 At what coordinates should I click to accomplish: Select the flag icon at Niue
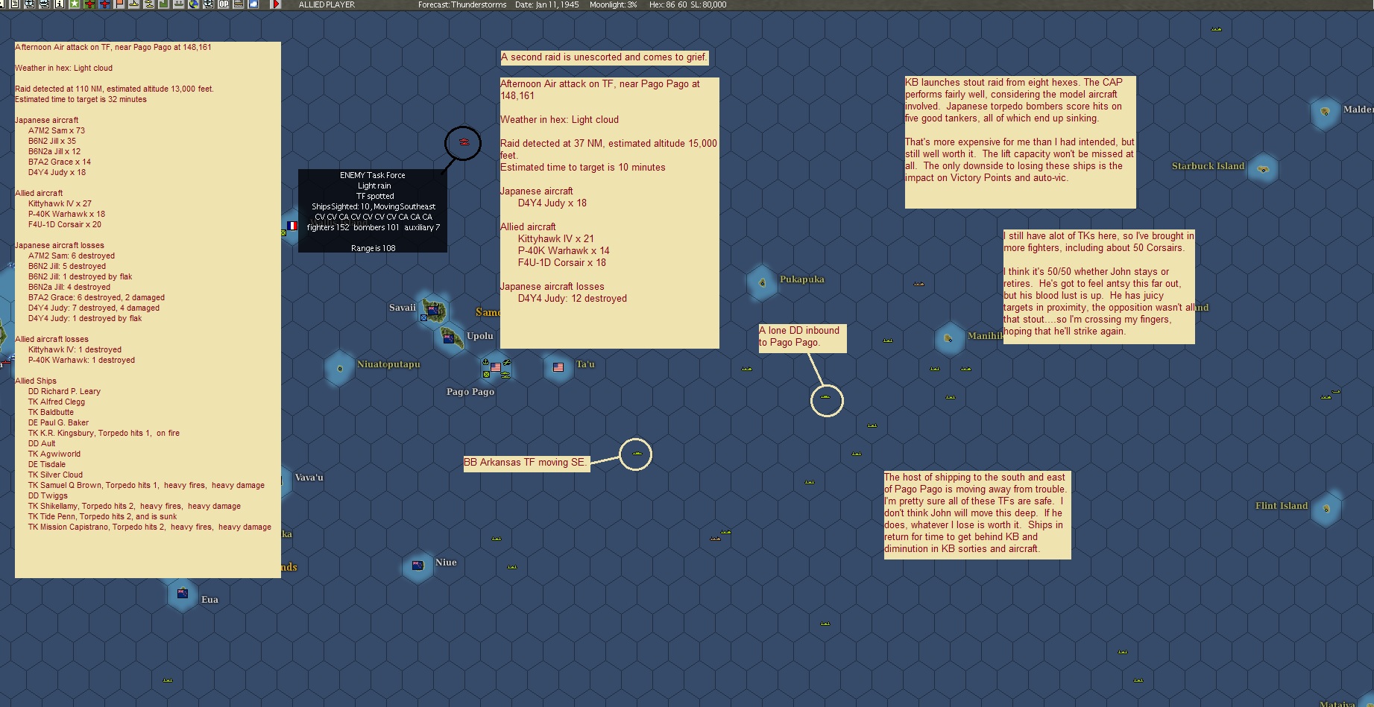[417, 565]
